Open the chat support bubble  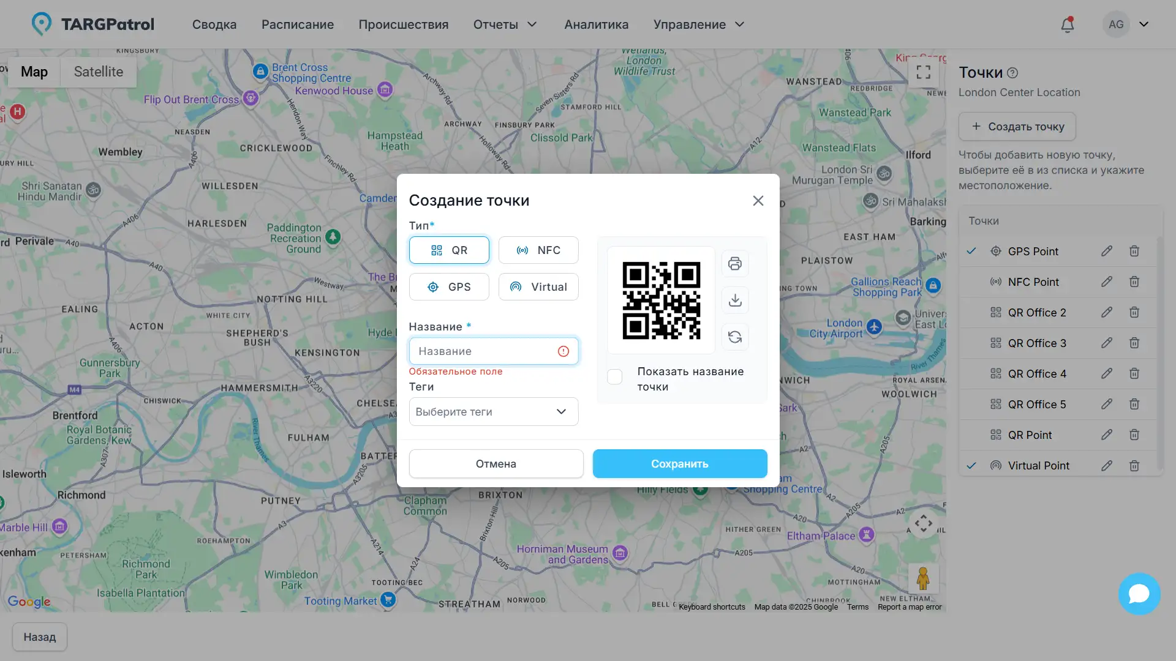pyautogui.click(x=1139, y=594)
